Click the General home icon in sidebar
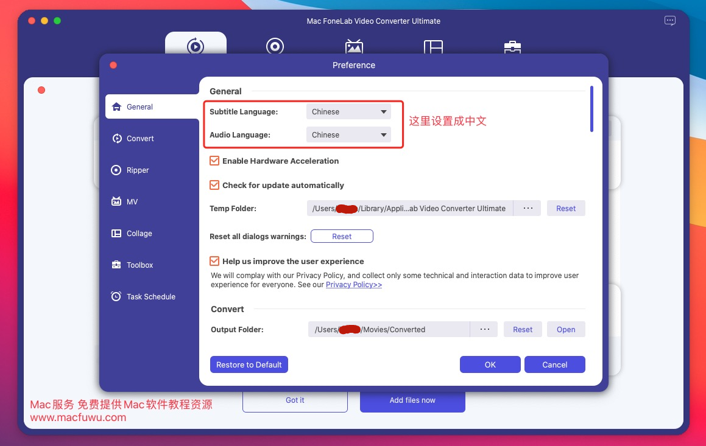This screenshot has height=446, width=706. click(x=116, y=106)
